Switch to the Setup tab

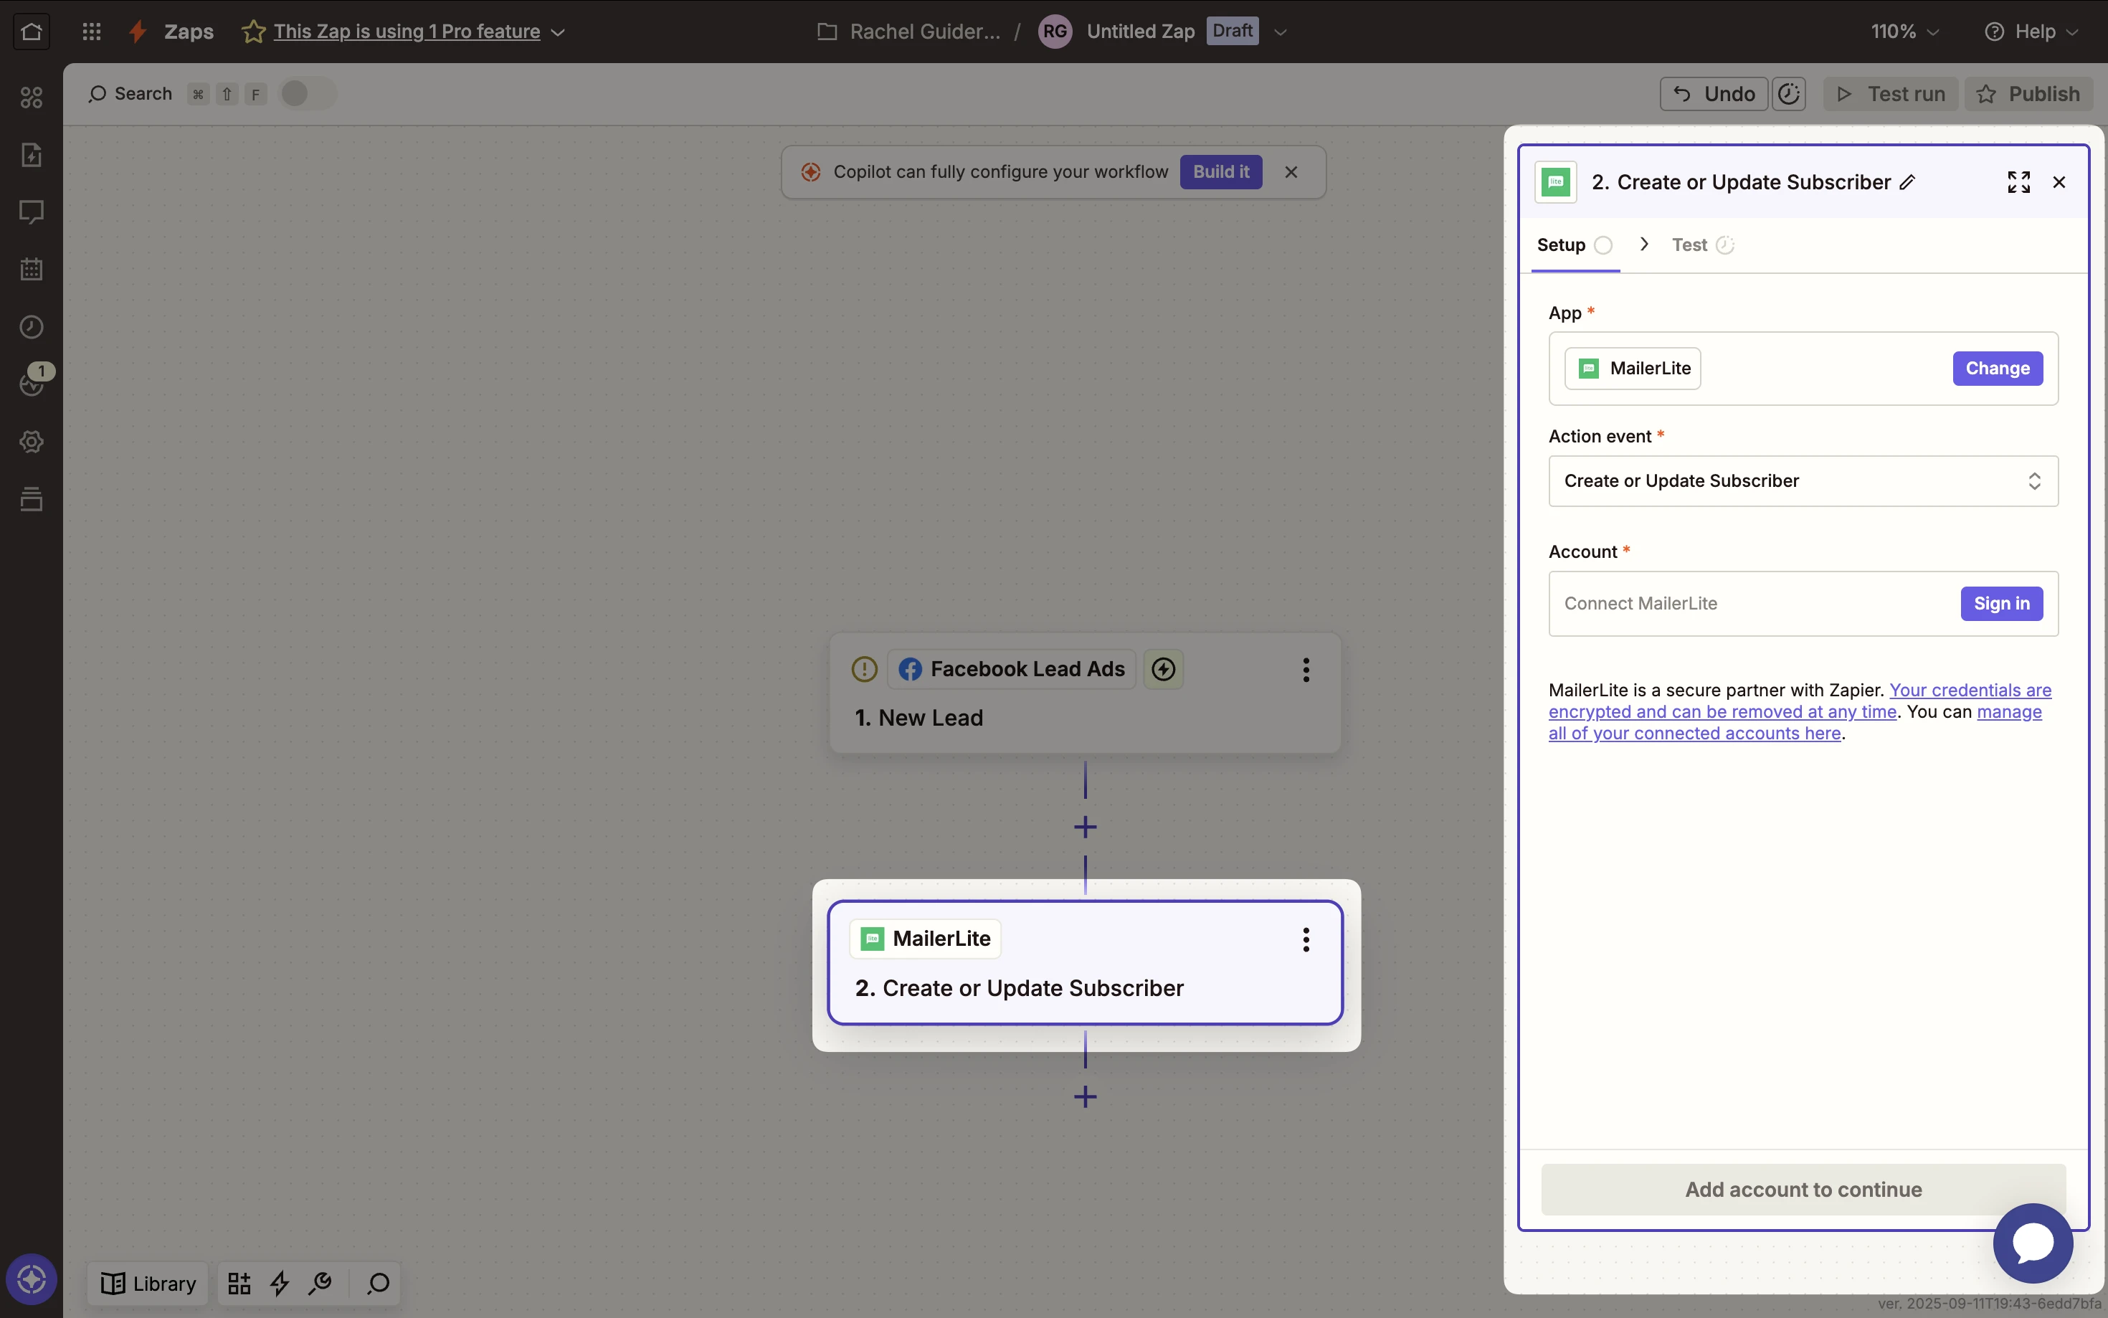click(x=1574, y=246)
